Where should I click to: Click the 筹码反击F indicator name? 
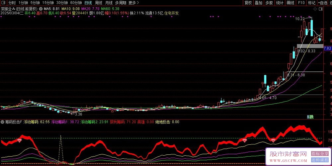click(14, 122)
